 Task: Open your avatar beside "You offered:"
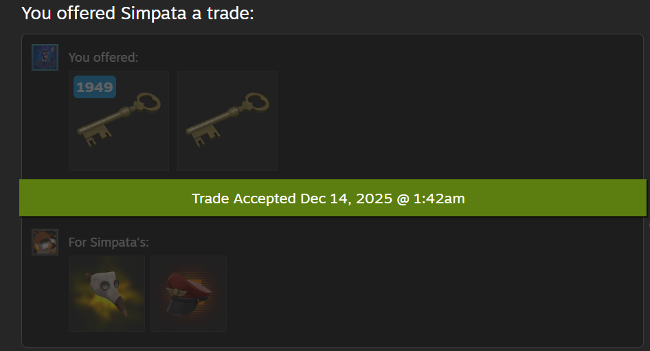(45, 57)
